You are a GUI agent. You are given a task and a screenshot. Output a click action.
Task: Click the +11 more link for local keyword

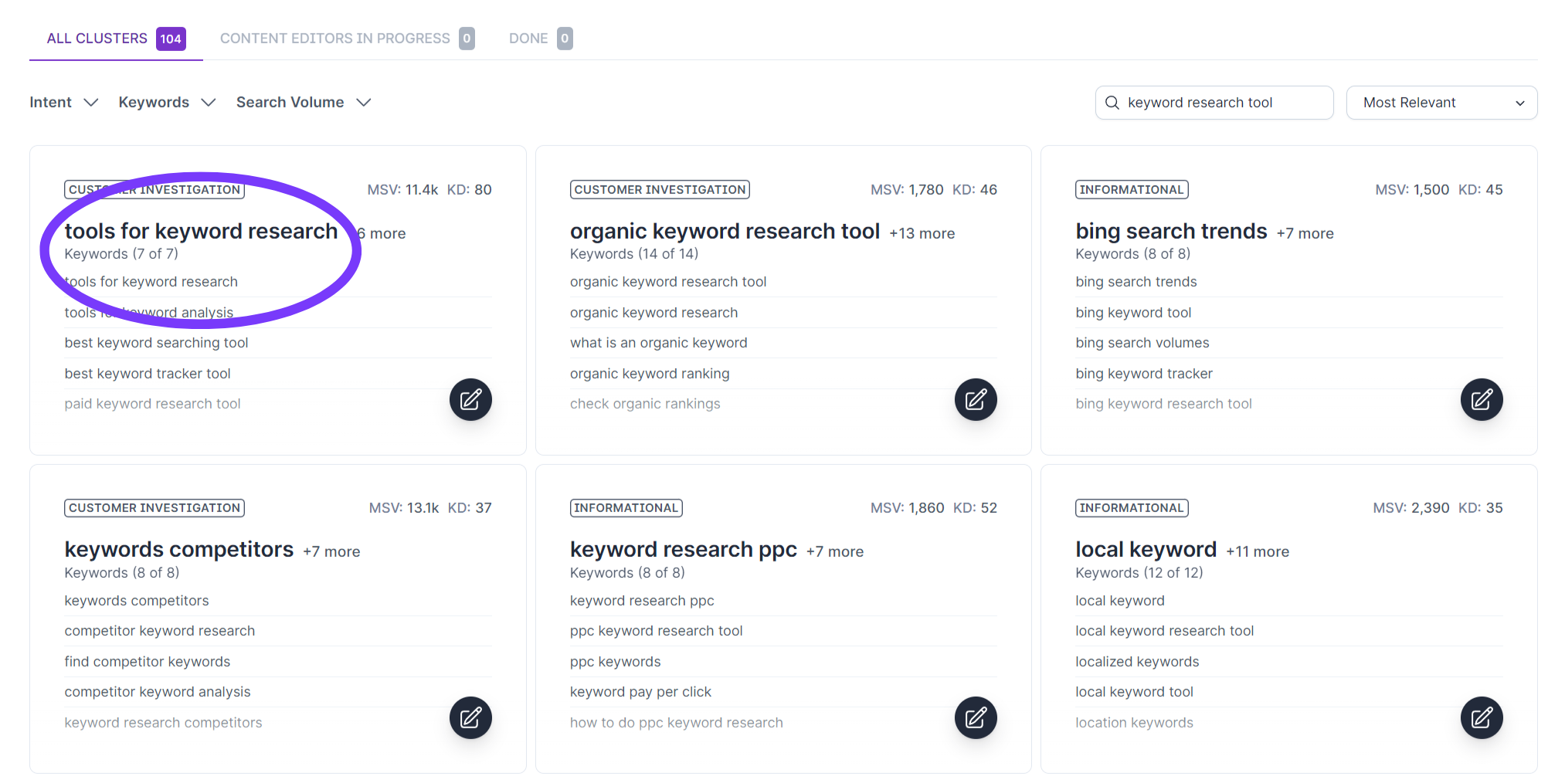click(1257, 551)
